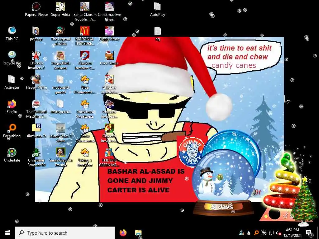
Task: Open Angry Birds Seasons shortcut
Action: click(x=60, y=60)
